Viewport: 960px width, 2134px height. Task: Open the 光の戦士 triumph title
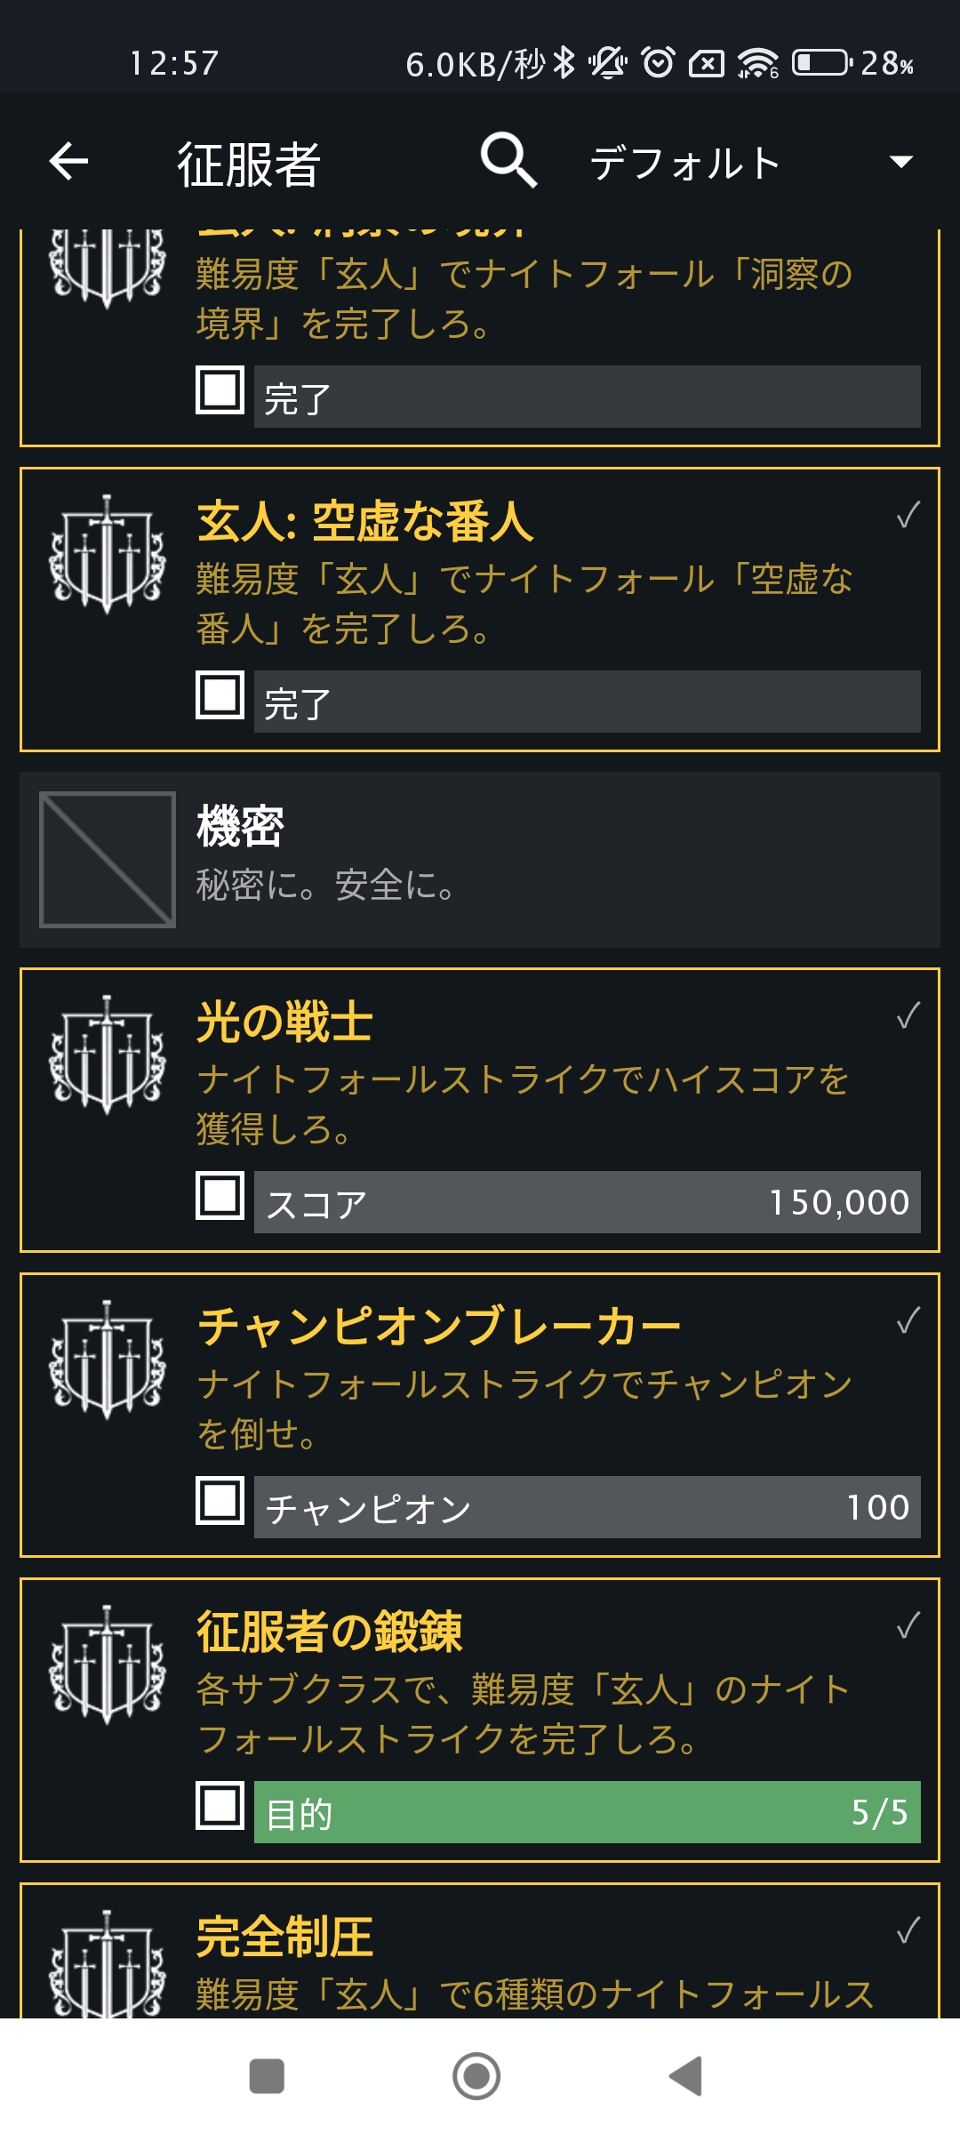coord(284,1022)
